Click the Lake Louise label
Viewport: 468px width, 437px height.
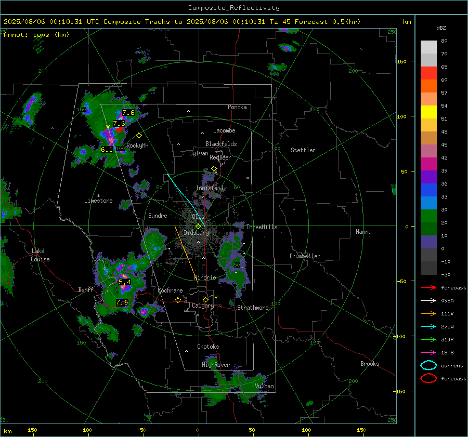[x=40, y=255]
